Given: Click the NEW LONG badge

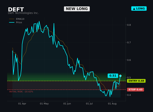Looking at the screenshot, I should (77, 9).
